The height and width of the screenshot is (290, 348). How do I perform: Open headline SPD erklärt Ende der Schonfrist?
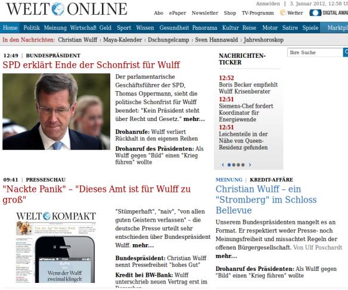[91, 65]
